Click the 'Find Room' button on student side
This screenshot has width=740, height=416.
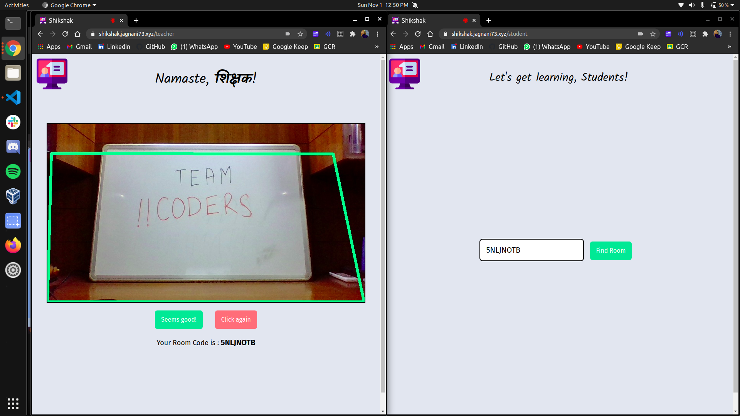pos(611,250)
